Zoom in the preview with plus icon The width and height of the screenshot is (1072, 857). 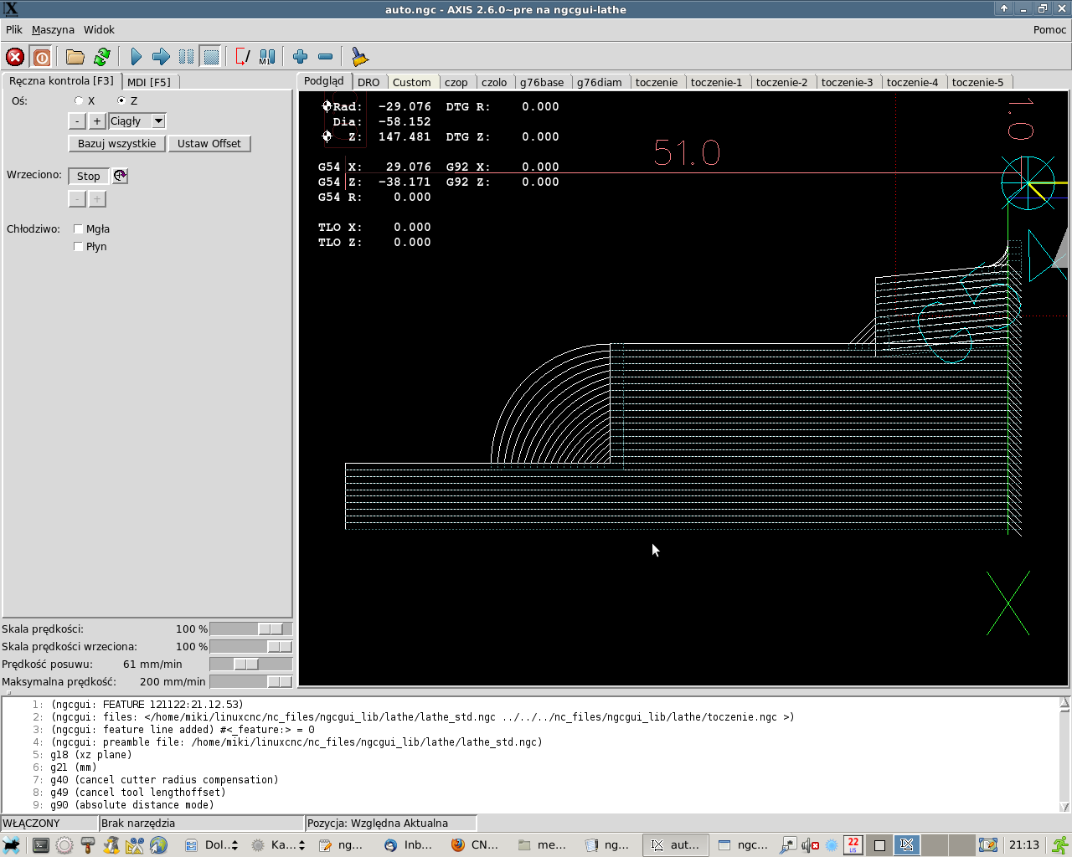point(301,57)
